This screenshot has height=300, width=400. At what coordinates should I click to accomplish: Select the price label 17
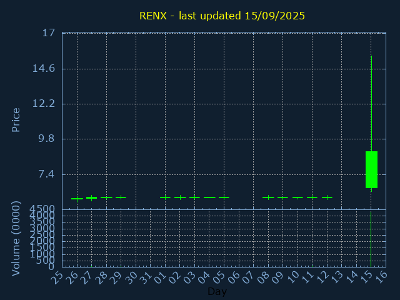[49, 33]
